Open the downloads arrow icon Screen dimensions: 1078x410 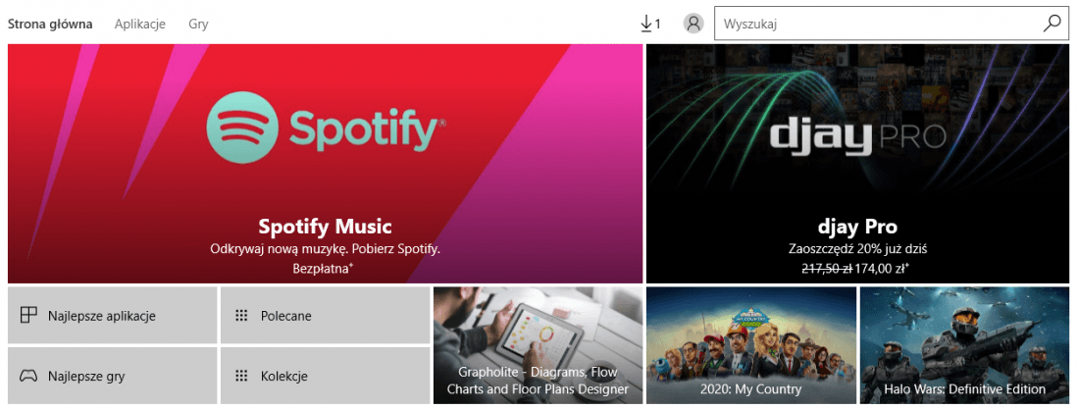pos(645,24)
